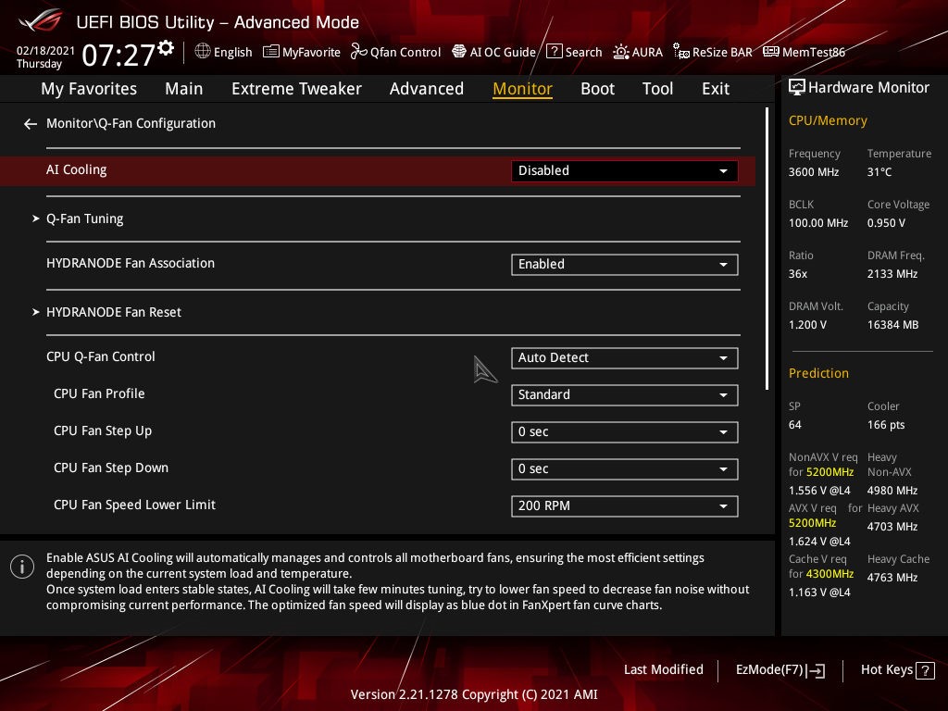Image resolution: width=948 pixels, height=711 pixels.
Task: Open CPU Fan Step Up dropdown
Action: point(625,432)
